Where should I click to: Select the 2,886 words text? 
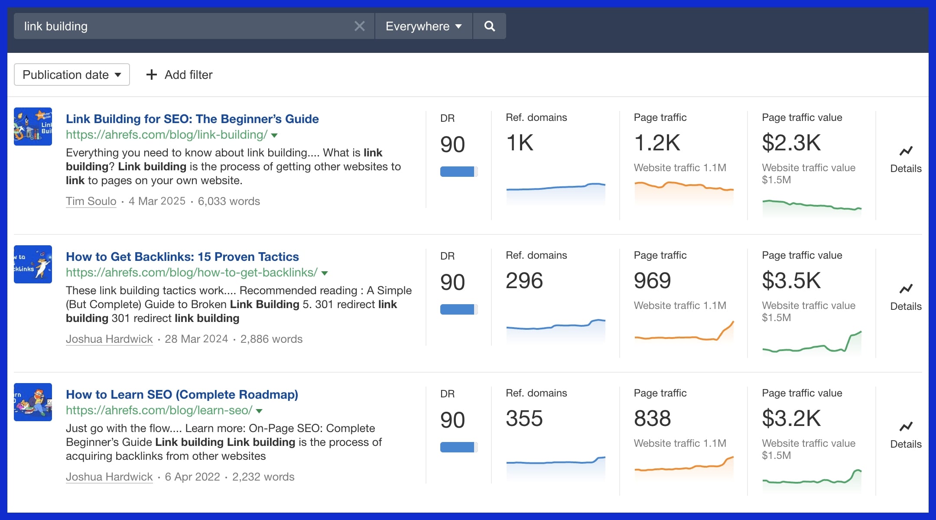271,339
